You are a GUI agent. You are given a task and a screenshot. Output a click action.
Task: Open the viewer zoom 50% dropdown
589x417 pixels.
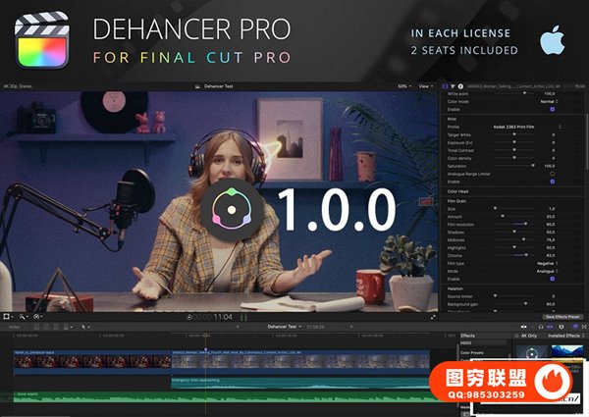point(402,86)
